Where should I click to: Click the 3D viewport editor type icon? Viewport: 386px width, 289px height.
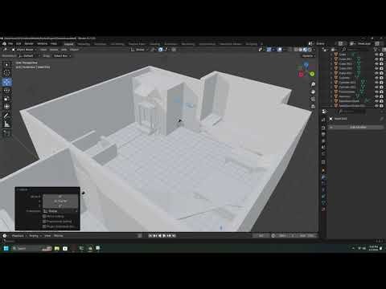tap(5, 50)
